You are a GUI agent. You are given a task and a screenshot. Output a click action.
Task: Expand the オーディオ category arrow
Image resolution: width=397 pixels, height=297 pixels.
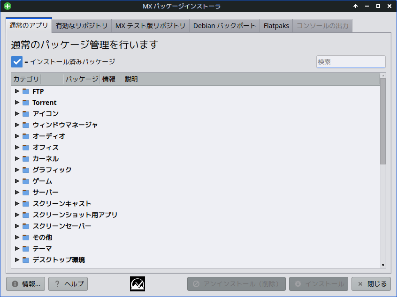(x=17, y=136)
